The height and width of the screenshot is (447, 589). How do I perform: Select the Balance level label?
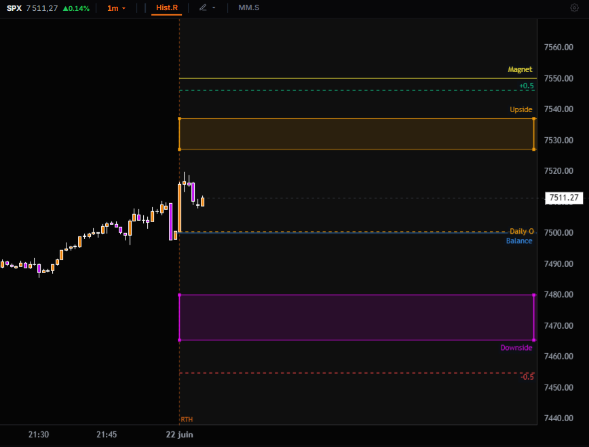[x=519, y=241]
